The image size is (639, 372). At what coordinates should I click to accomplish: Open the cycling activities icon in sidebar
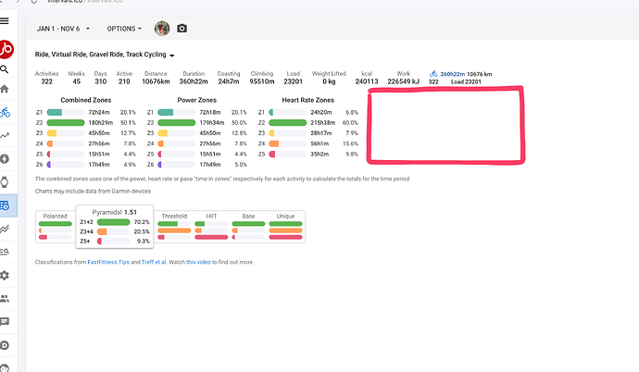[6, 113]
